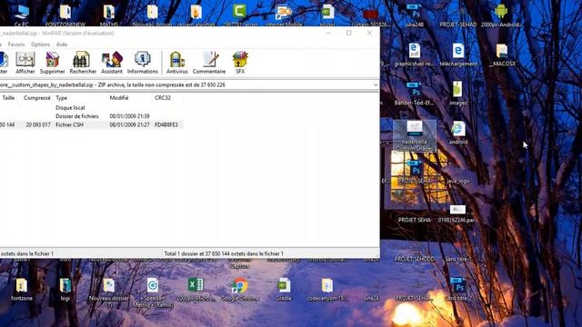Open the Internet Mobile desktop icon
The height and width of the screenshot is (327, 582).
tap(284, 15)
